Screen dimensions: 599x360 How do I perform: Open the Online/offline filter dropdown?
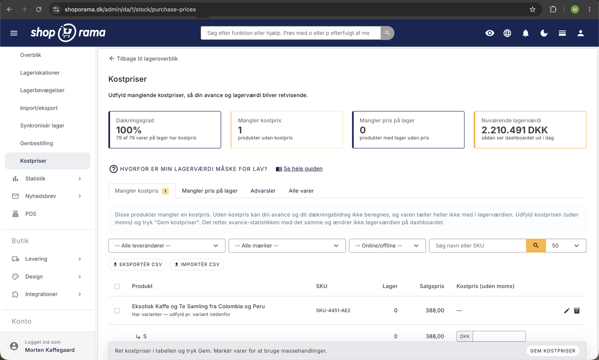387,246
